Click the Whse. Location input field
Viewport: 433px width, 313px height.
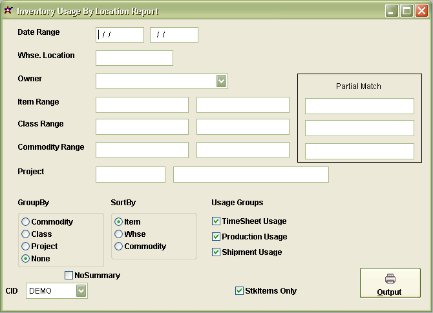(134, 58)
